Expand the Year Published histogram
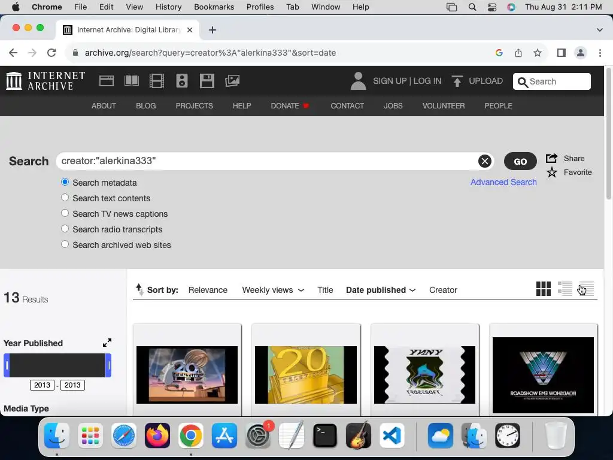 pos(107,343)
